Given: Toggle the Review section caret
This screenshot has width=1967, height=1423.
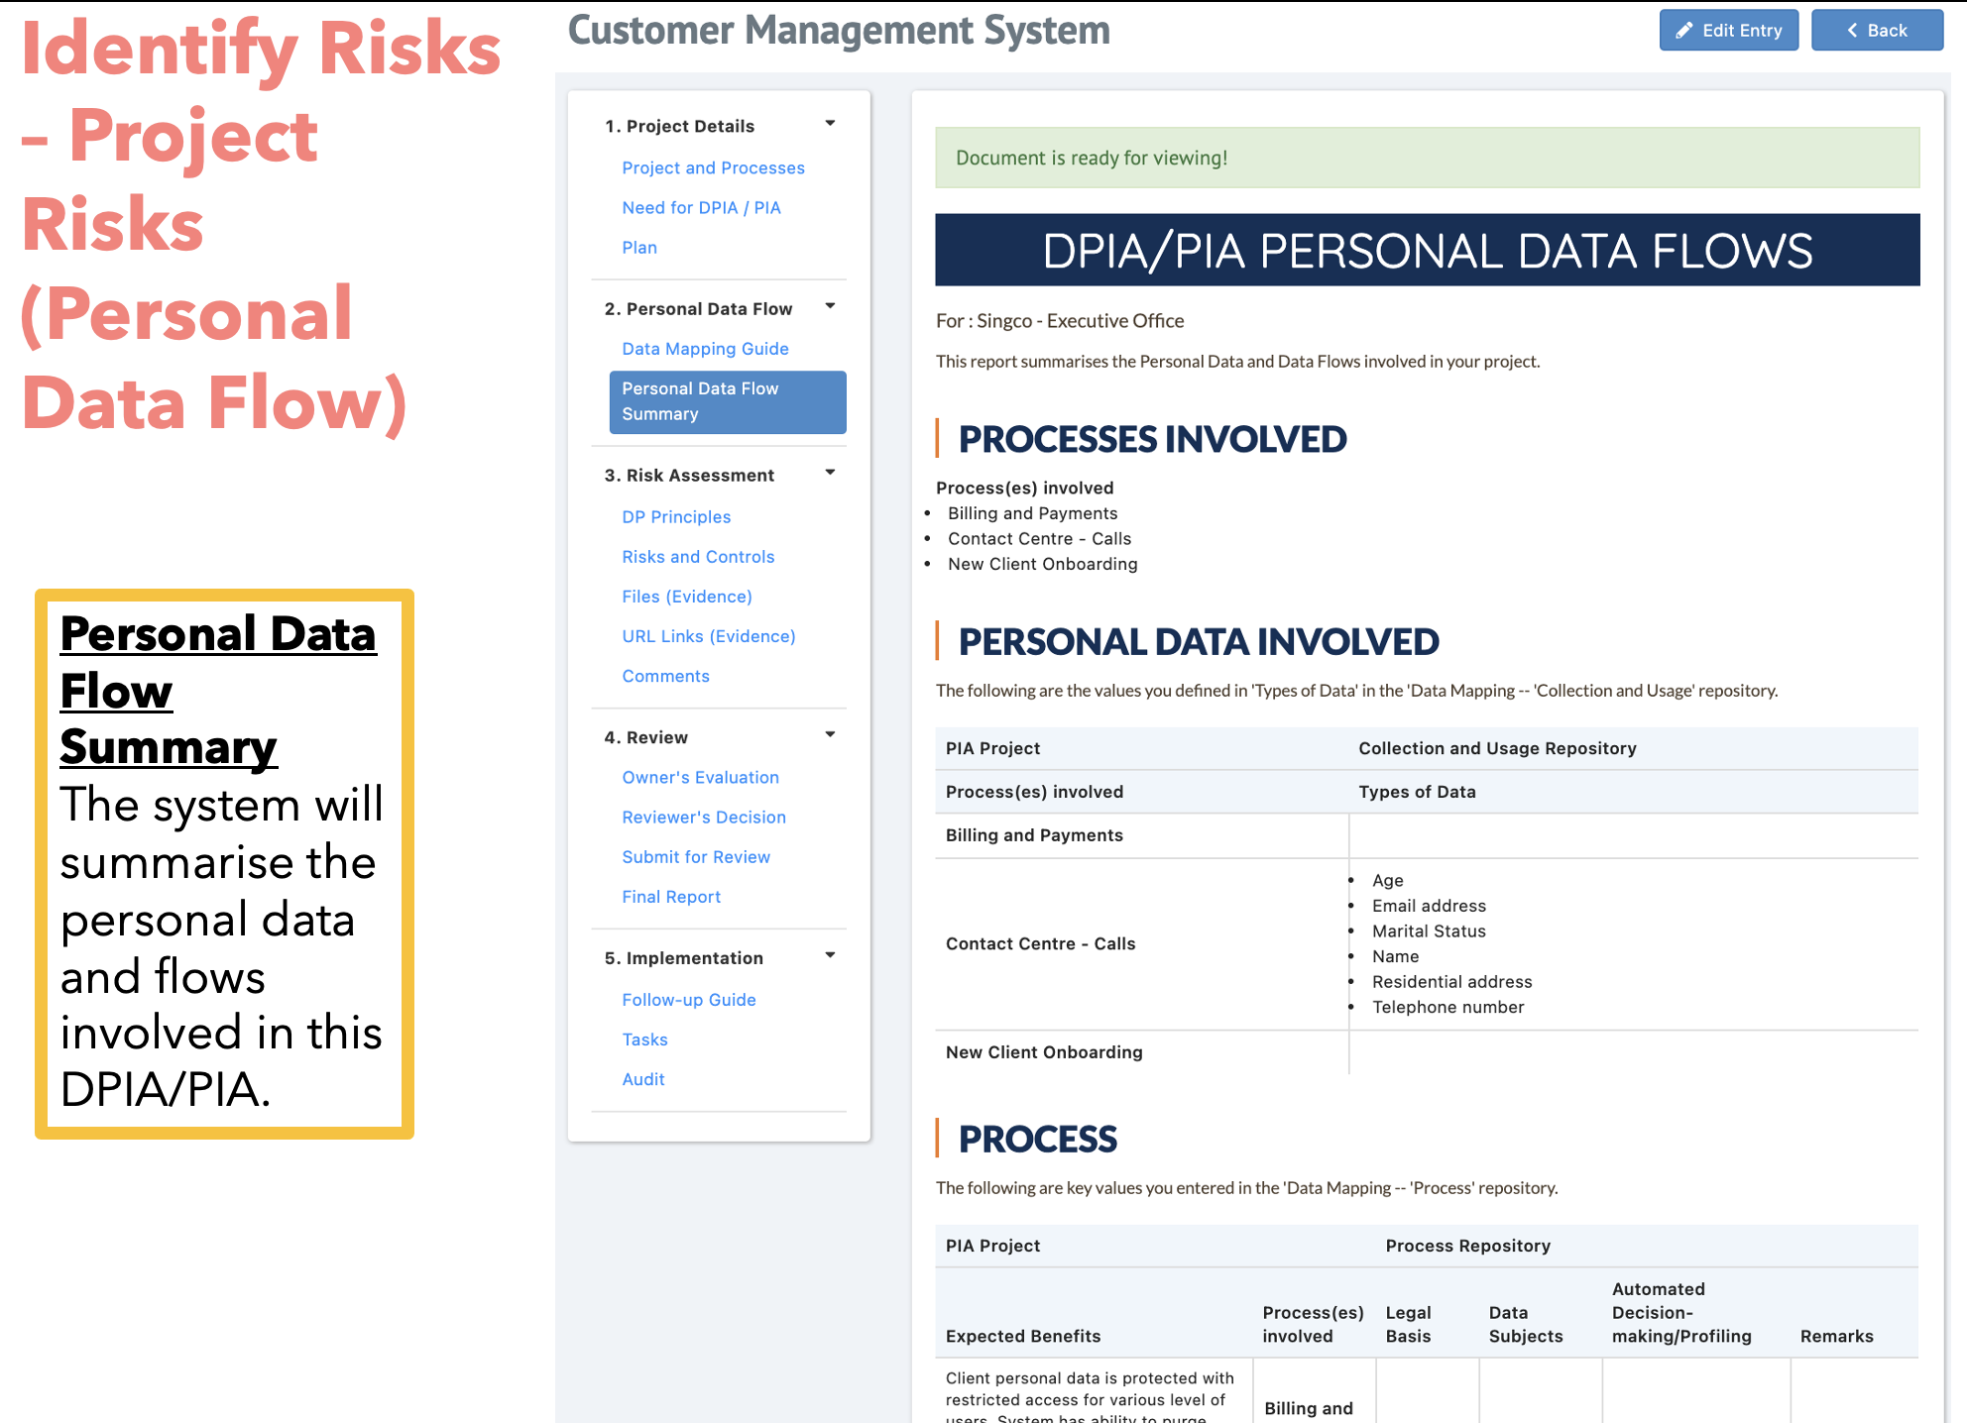Looking at the screenshot, I should click(x=830, y=734).
